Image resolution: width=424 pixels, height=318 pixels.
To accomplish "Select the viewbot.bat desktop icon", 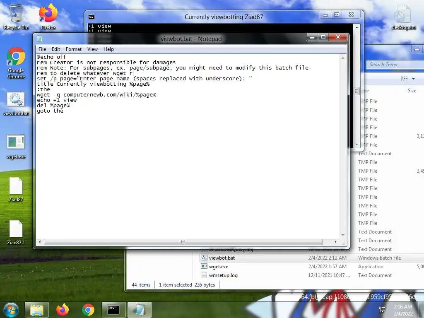I will coord(16,104).
